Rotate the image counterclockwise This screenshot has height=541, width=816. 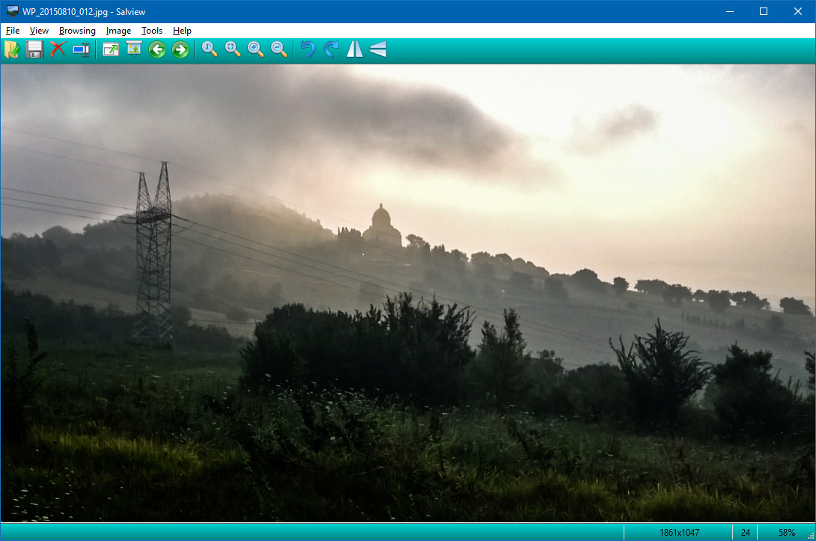point(308,49)
